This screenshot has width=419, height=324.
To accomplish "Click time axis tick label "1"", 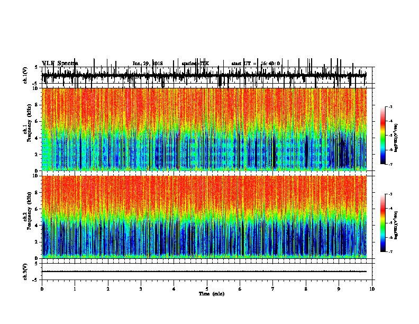I will tap(75, 289).
